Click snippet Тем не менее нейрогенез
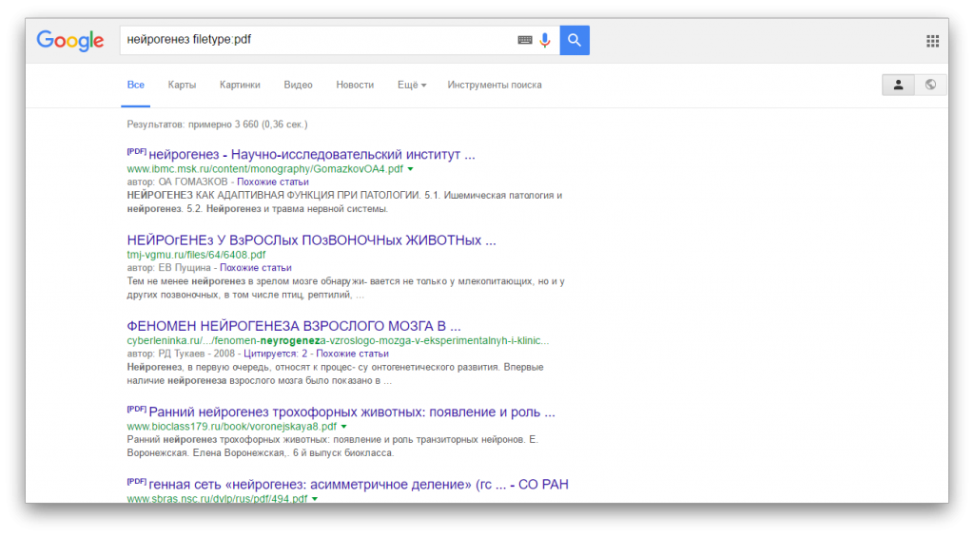974x536 pixels. coord(345,288)
